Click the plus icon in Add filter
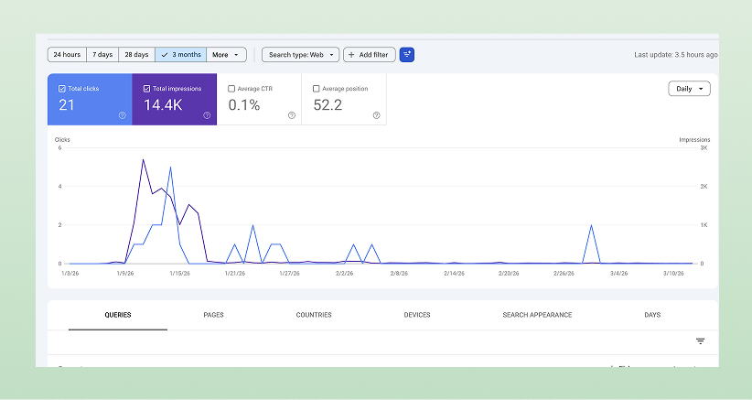Viewport: 752px width, 400px height. [x=351, y=55]
